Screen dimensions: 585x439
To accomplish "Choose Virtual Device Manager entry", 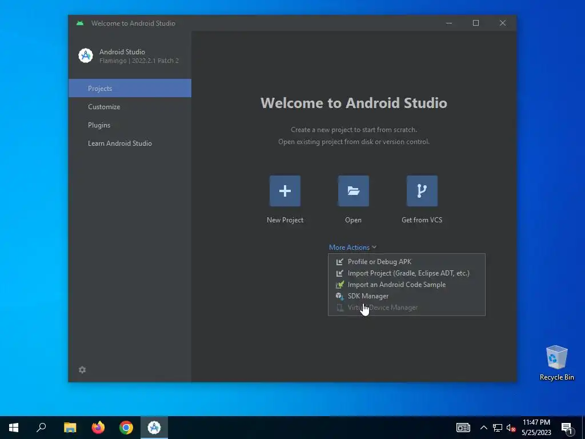I will click(407, 308).
